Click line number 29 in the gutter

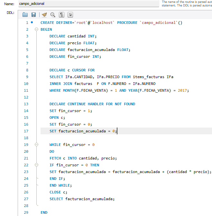tap(26, 212)
